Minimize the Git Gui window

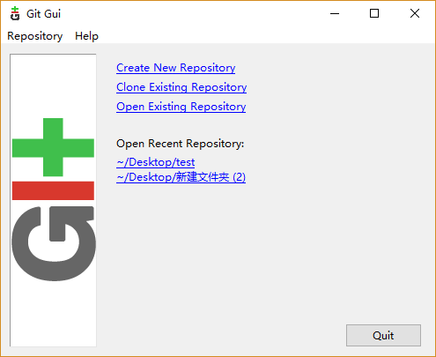click(x=335, y=13)
